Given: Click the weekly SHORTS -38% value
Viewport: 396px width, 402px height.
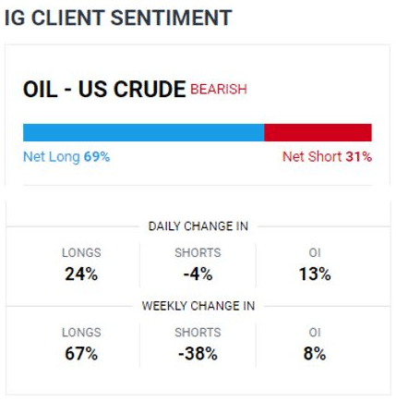Looking at the screenshot, I should pyautogui.click(x=198, y=353).
